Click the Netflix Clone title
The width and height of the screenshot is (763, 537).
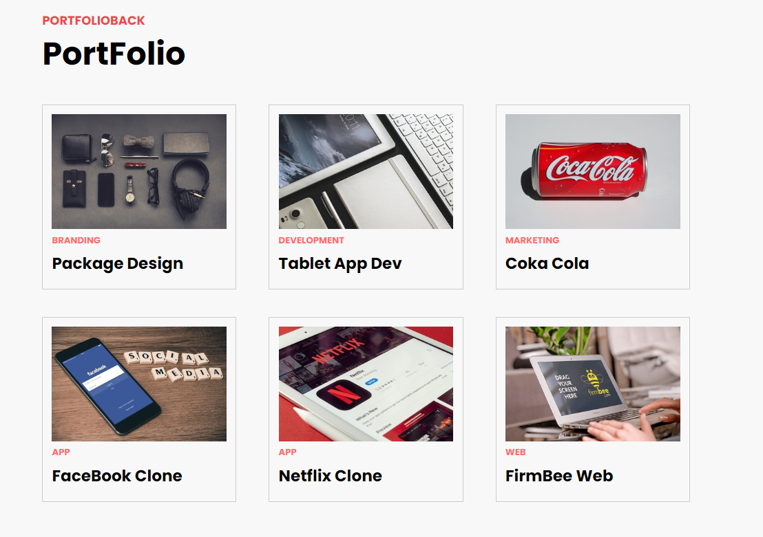331,476
